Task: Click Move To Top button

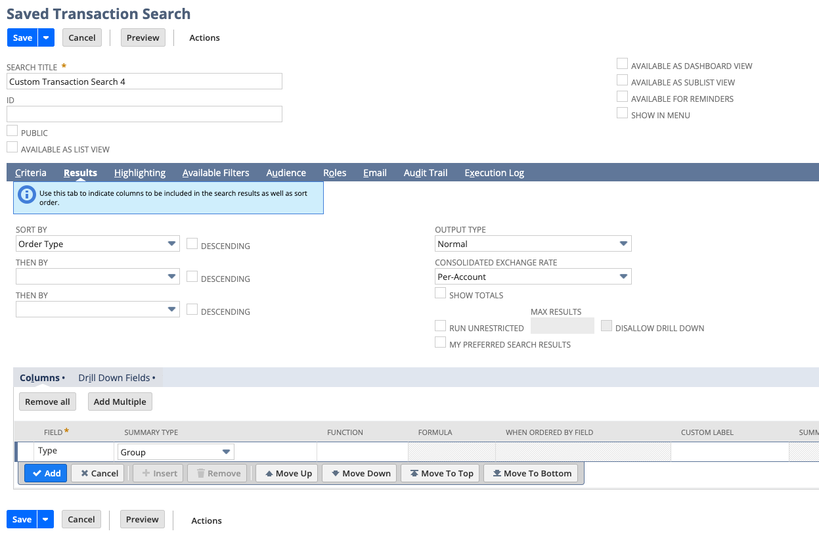Action: coord(440,473)
